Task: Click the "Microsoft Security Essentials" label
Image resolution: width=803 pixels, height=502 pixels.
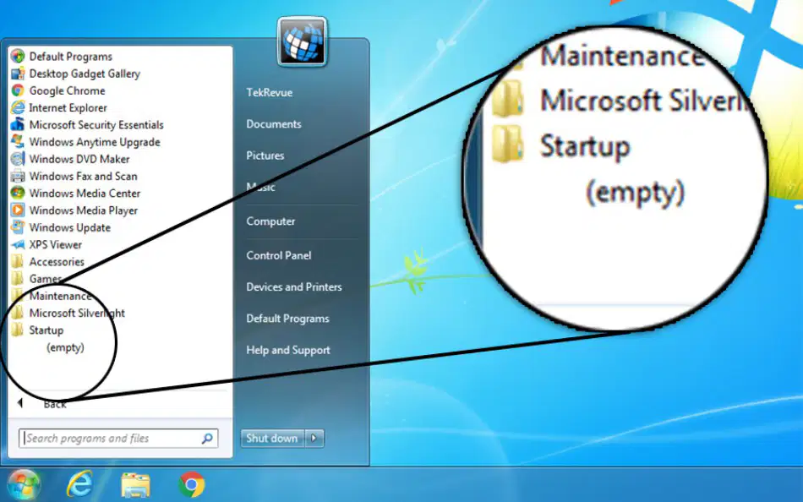Action: pyautogui.click(x=96, y=124)
